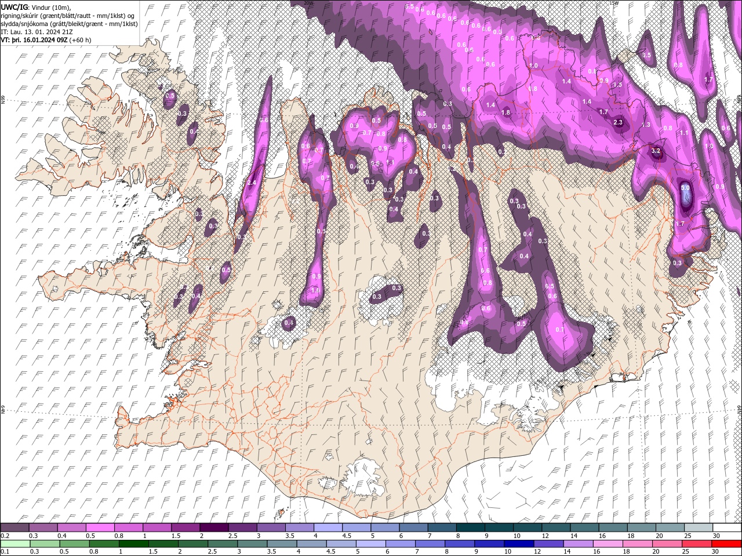Select the darkest green lower swatch at 1
Viewport: 742px width, 556px height.
pos(133,544)
